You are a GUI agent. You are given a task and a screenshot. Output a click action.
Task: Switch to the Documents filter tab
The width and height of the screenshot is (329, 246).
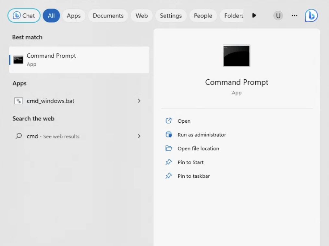[108, 16]
